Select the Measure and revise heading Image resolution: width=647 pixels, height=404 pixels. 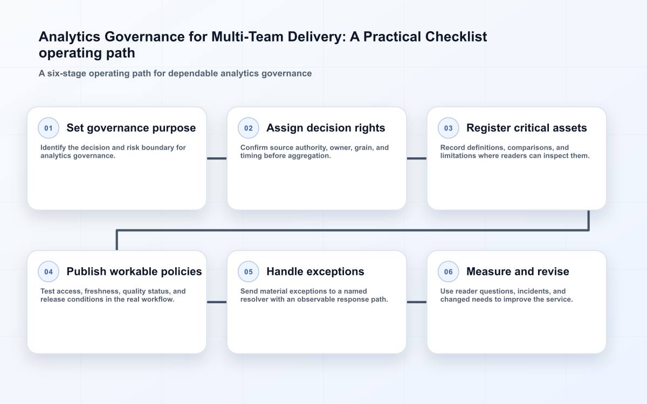point(518,272)
